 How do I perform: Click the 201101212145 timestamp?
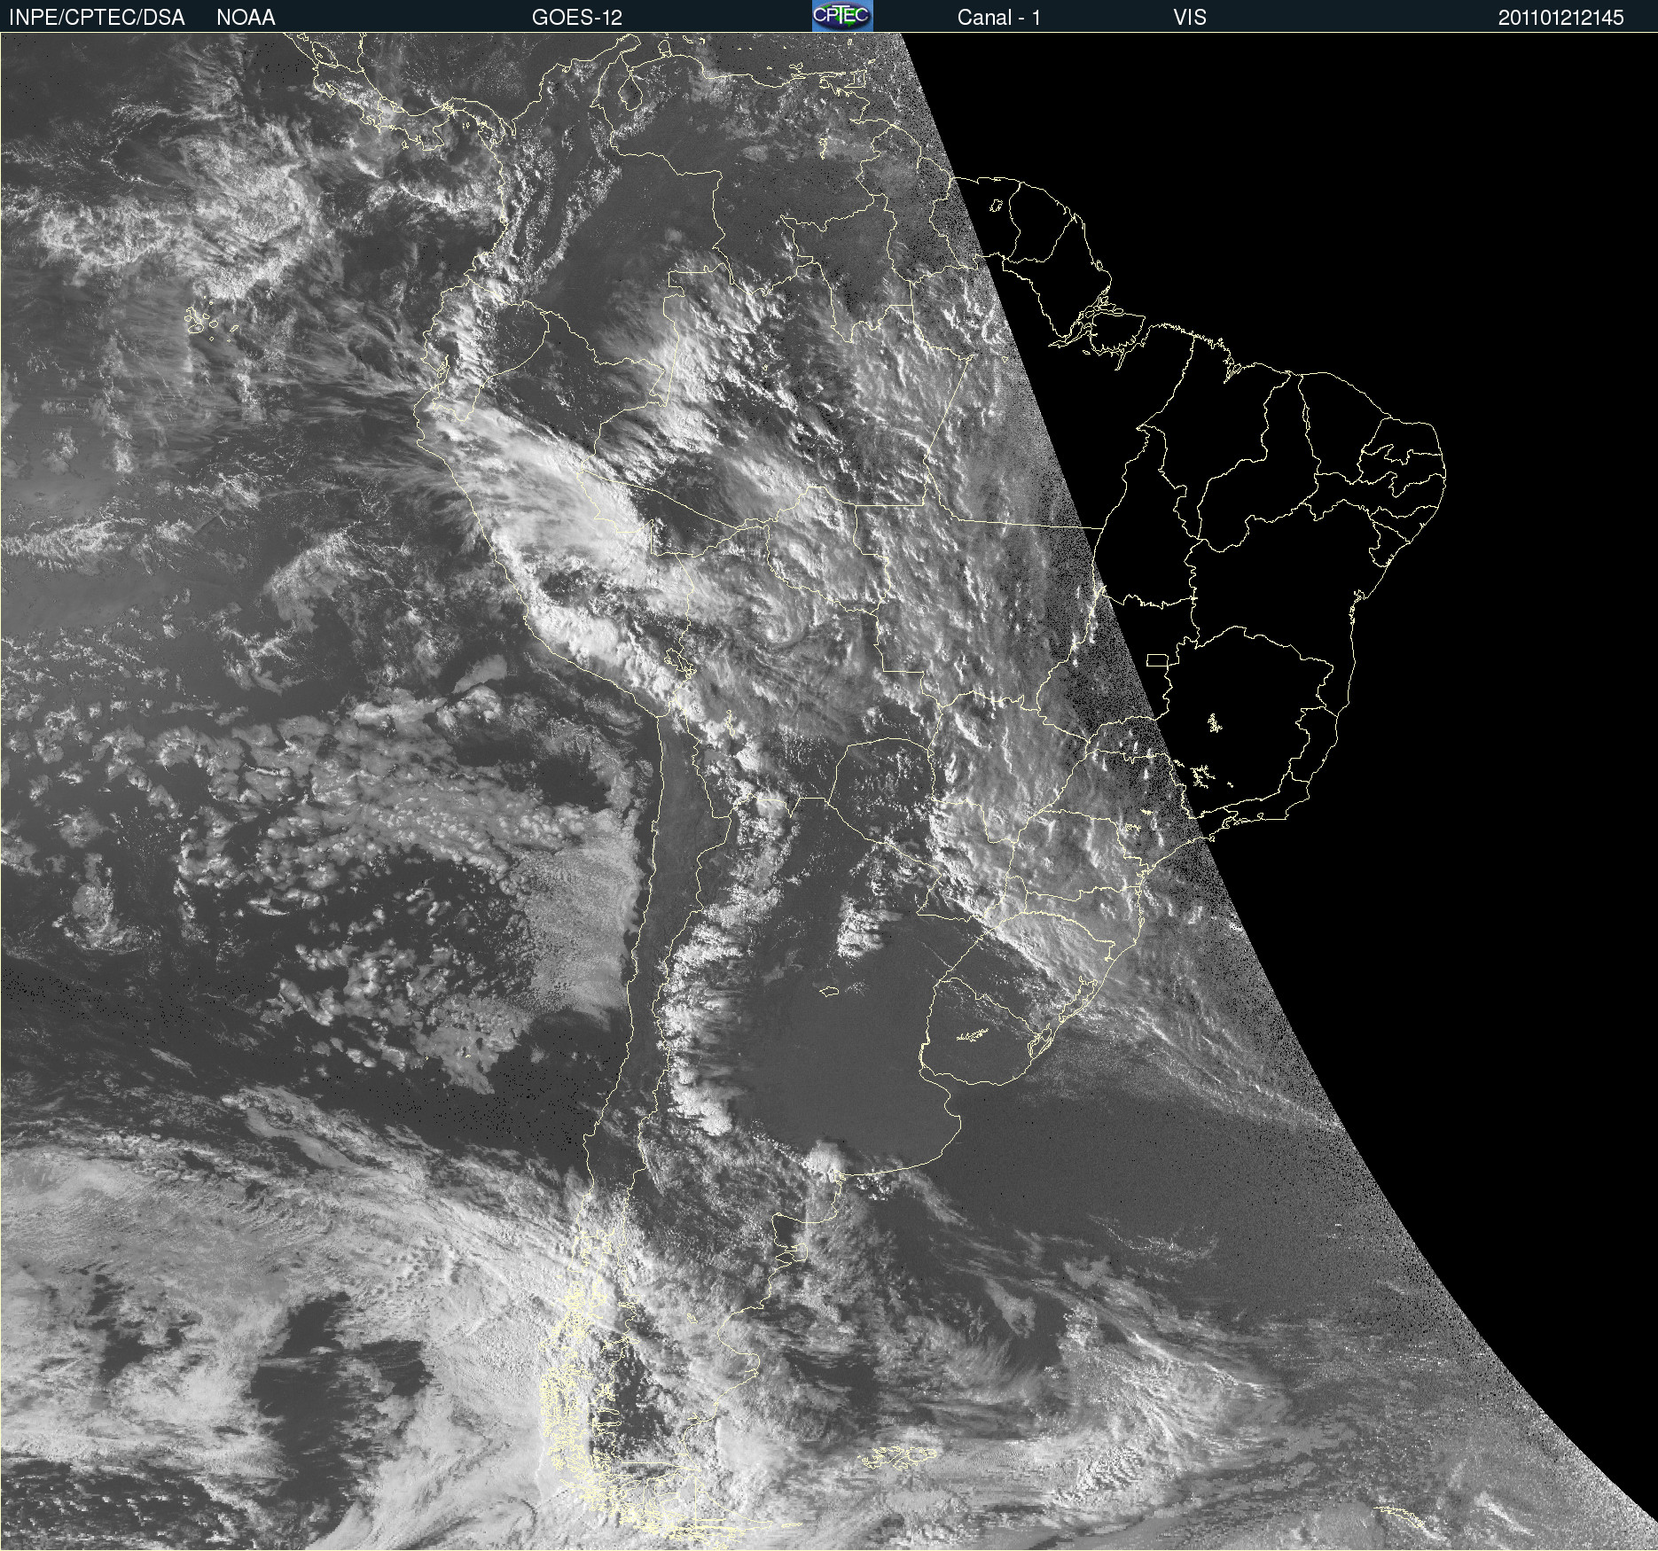click(x=1561, y=18)
